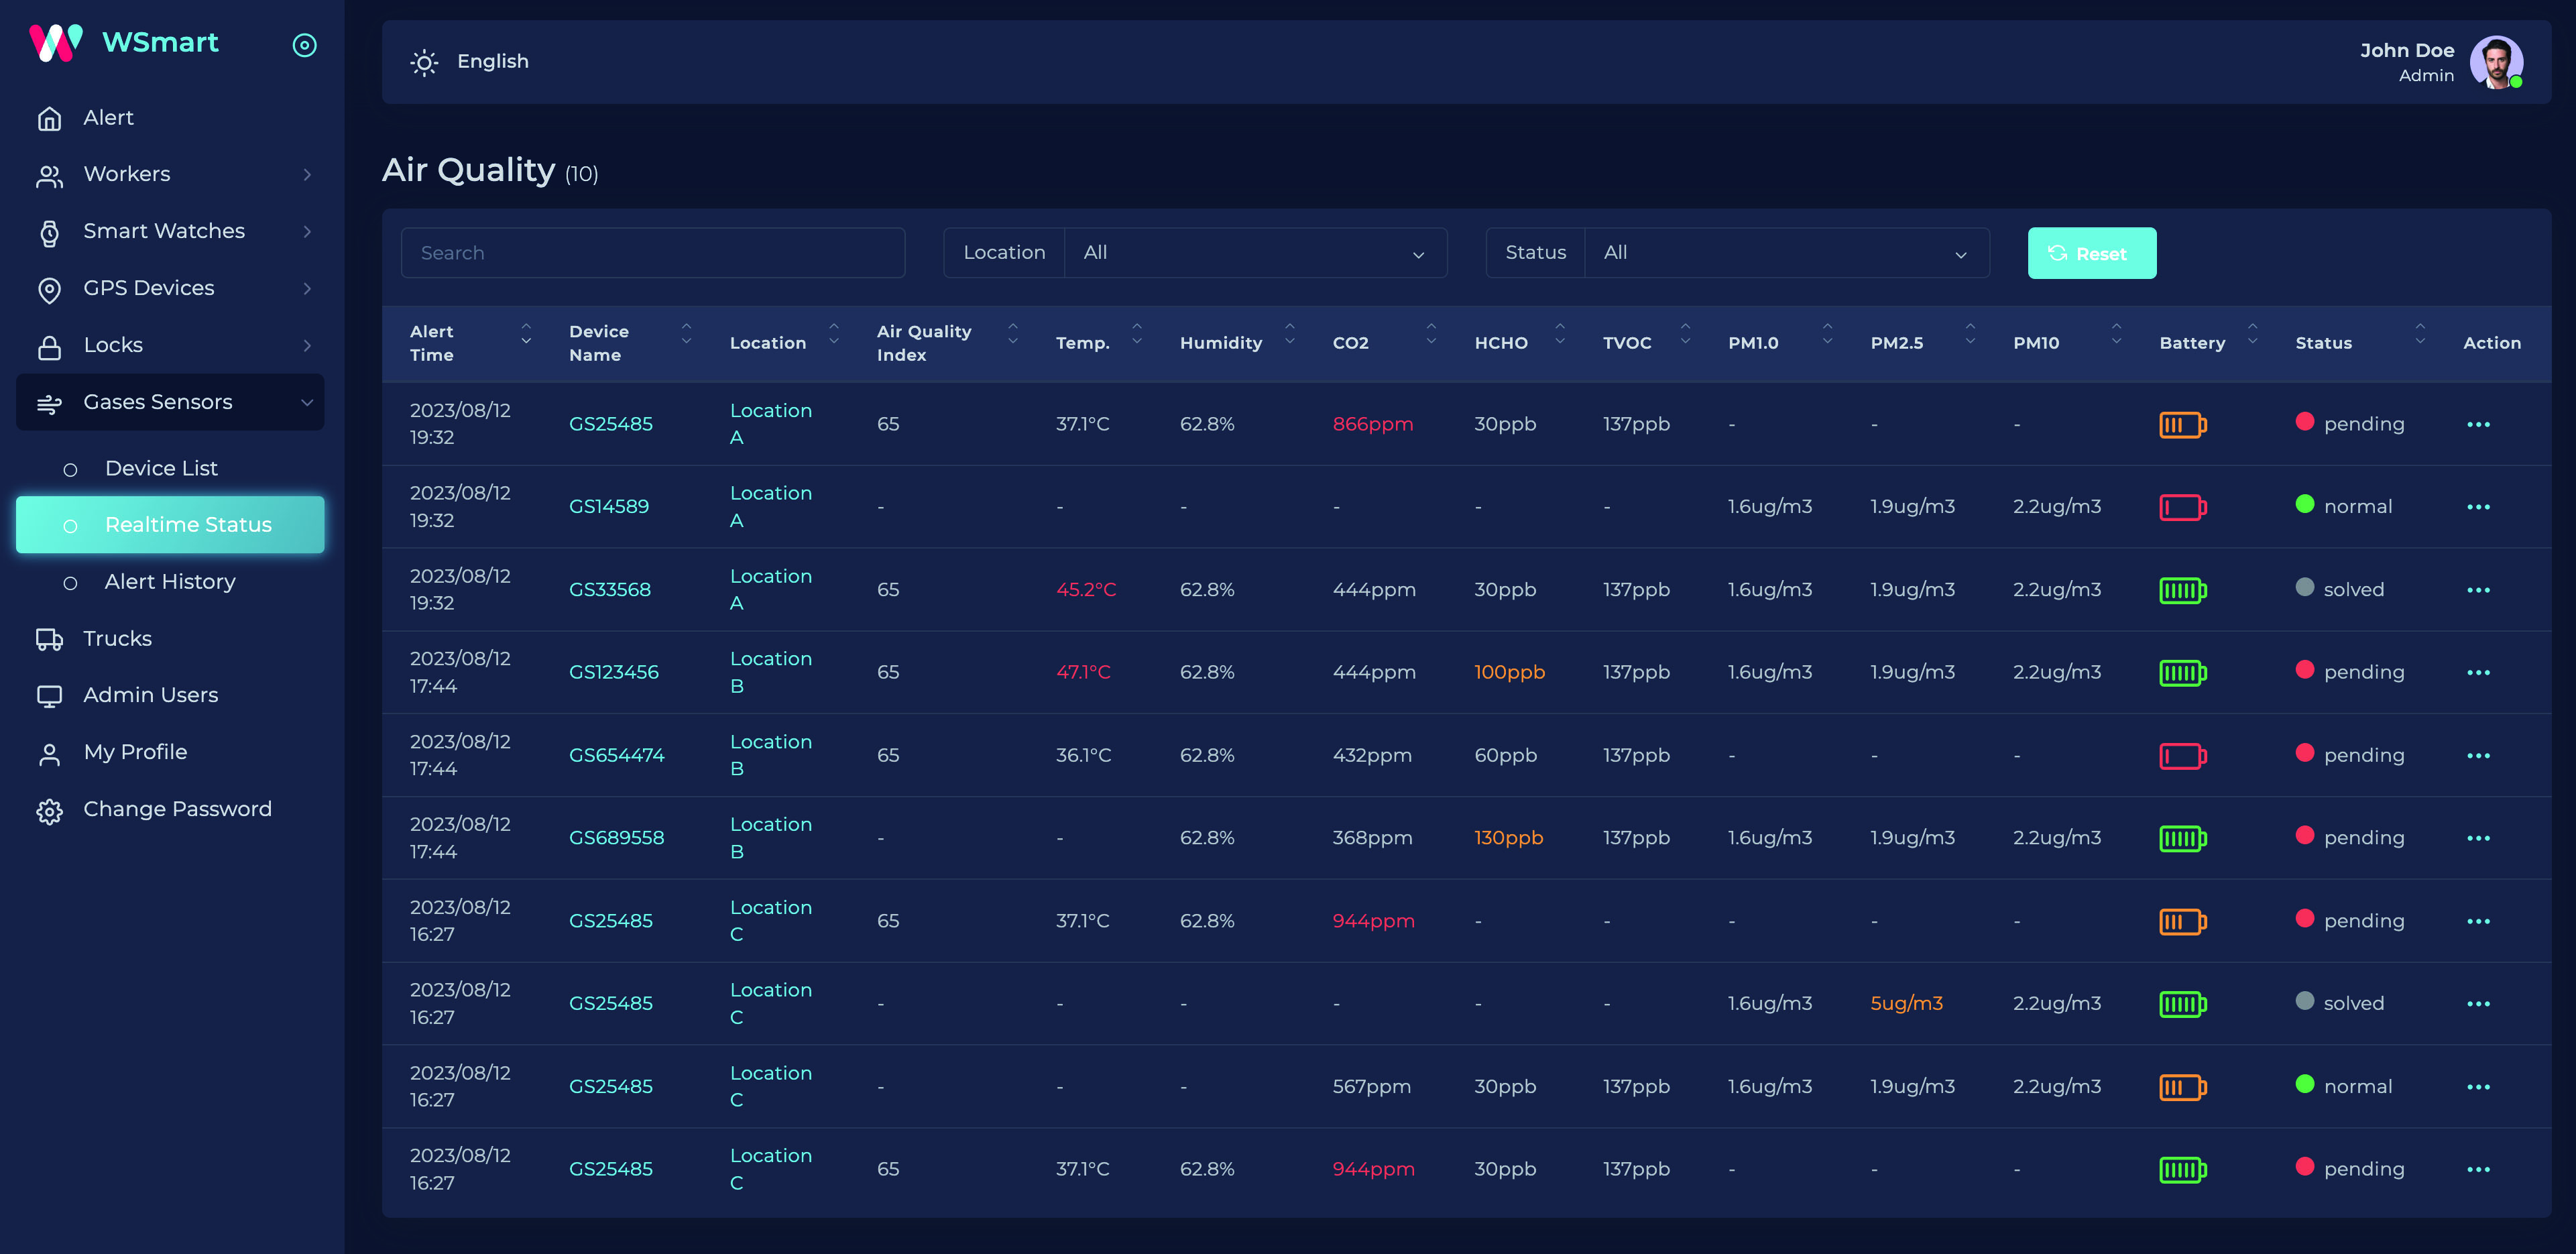Expand the GPS Devices menu chevron
The width and height of the screenshot is (2576, 1254).
pyautogui.click(x=307, y=289)
